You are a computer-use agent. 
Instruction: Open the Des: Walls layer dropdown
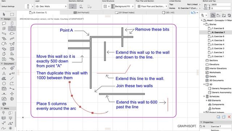(x=51, y=7)
